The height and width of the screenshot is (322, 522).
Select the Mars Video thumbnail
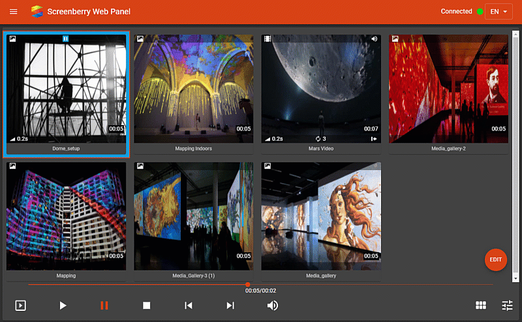point(321,89)
